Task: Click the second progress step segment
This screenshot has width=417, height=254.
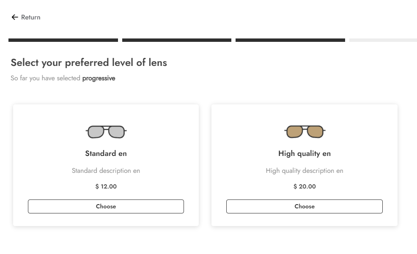Action: [x=177, y=40]
